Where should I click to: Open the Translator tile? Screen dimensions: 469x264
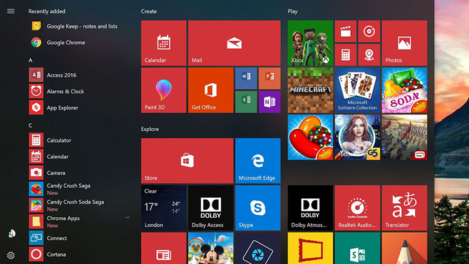(405, 208)
